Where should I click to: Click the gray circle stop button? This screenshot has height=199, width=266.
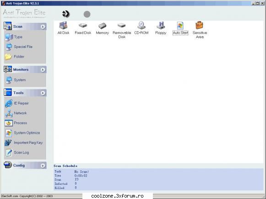tap(87, 14)
